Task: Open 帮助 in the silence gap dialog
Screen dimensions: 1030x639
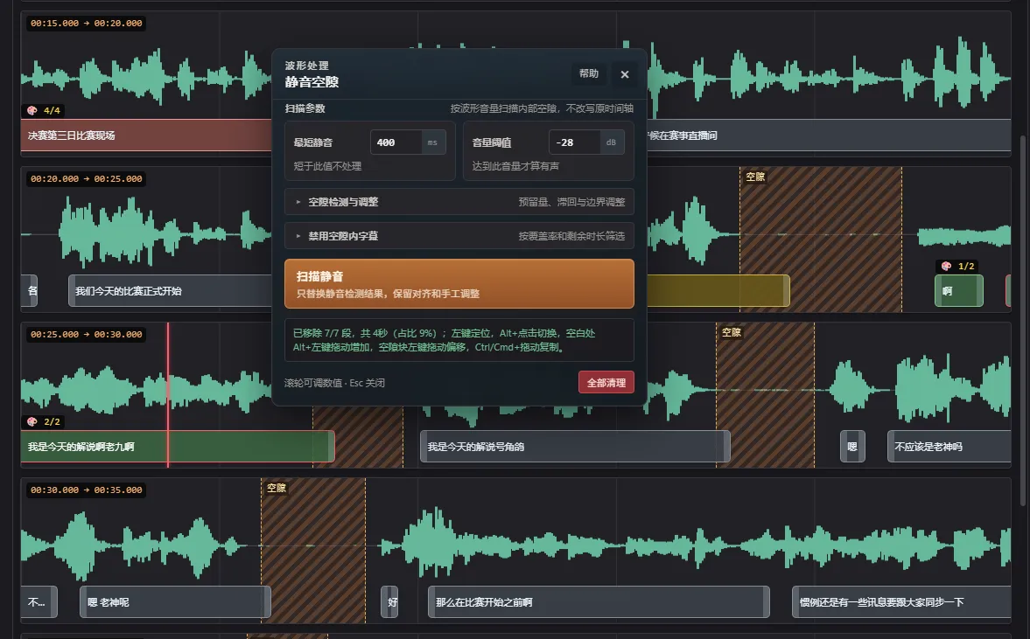Action: point(589,73)
